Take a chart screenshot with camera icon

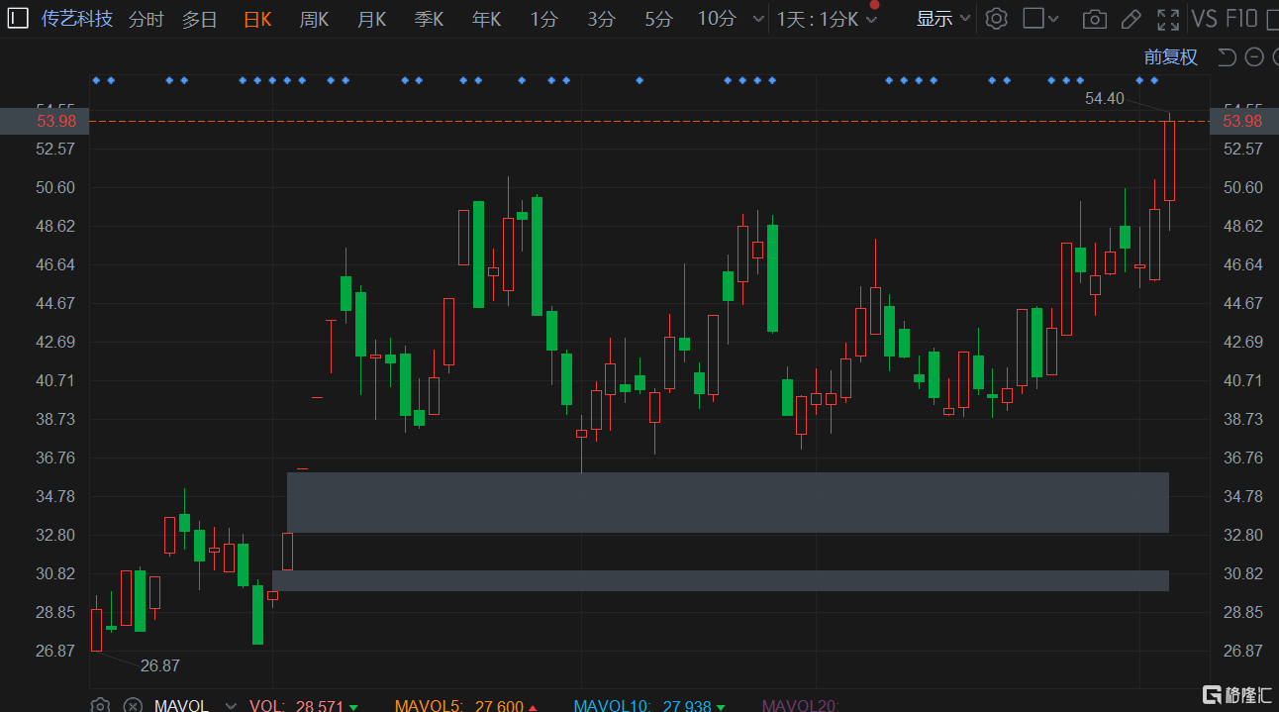[1094, 19]
